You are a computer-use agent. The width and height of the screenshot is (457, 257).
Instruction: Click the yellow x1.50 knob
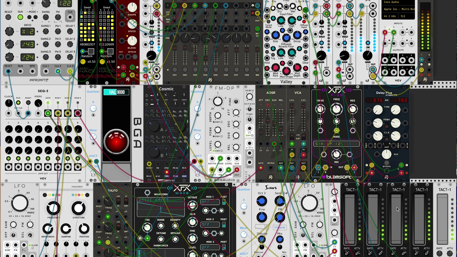tap(102, 61)
